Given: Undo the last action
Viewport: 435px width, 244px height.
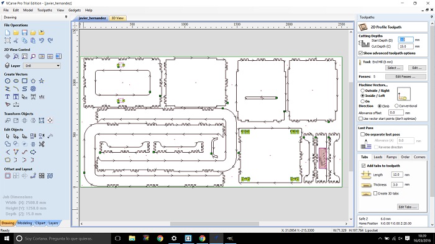Looking at the screenshot, I should pyautogui.click(x=42, y=41).
